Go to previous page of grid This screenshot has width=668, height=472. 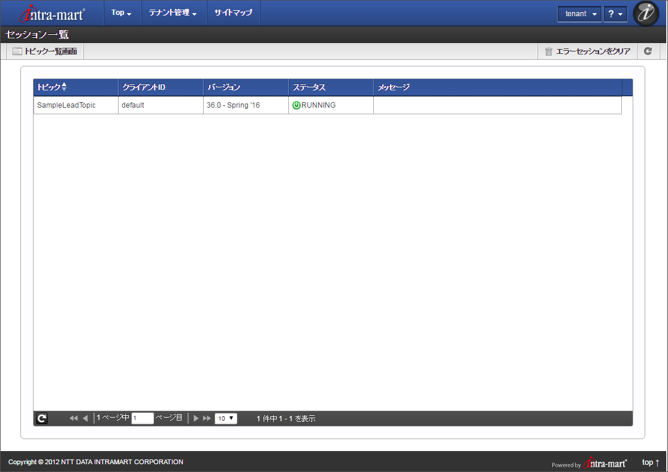click(x=85, y=418)
